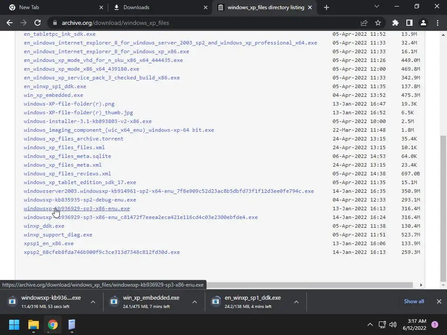Click the forward navigation arrow
447x335 pixels.
(24, 23)
